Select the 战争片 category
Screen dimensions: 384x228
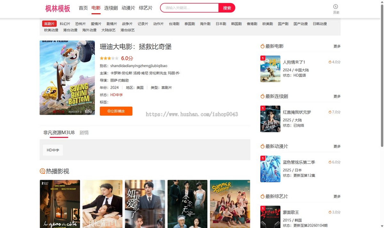tap(127, 24)
